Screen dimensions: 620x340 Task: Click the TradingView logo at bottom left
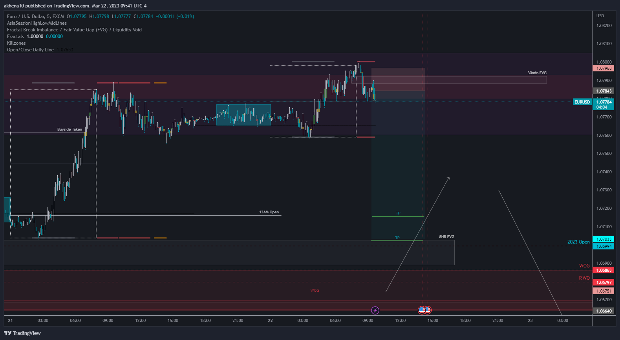[x=22, y=333]
